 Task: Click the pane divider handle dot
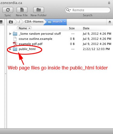tap(6, 74)
